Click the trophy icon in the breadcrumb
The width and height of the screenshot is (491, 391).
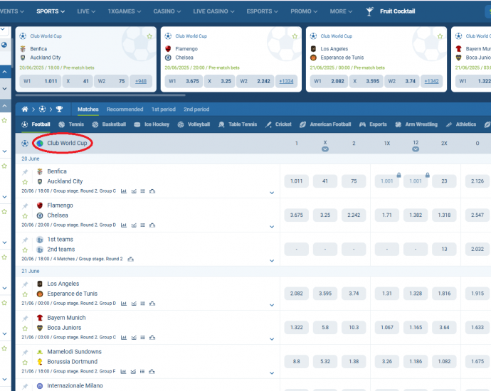point(59,109)
